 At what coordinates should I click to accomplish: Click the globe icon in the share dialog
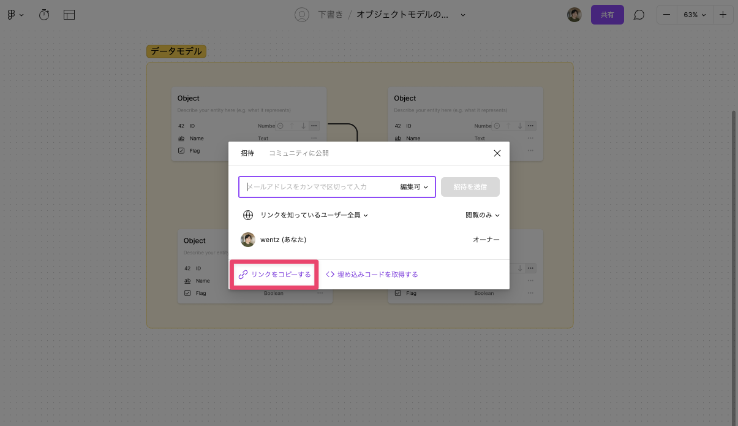point(248,215)
